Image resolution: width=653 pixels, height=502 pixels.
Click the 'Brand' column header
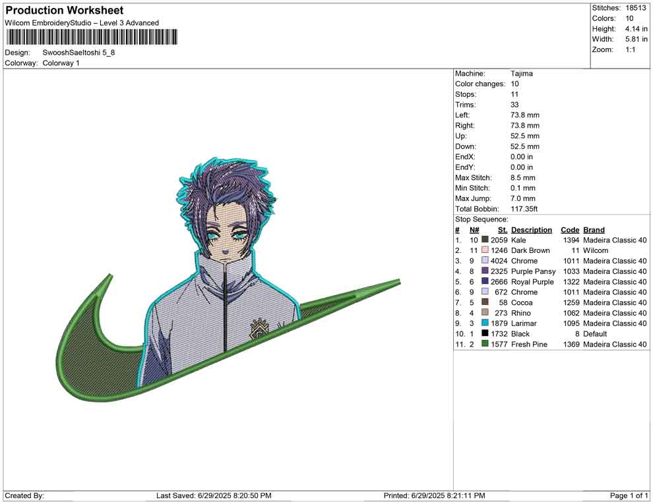[x=594, y=229]
